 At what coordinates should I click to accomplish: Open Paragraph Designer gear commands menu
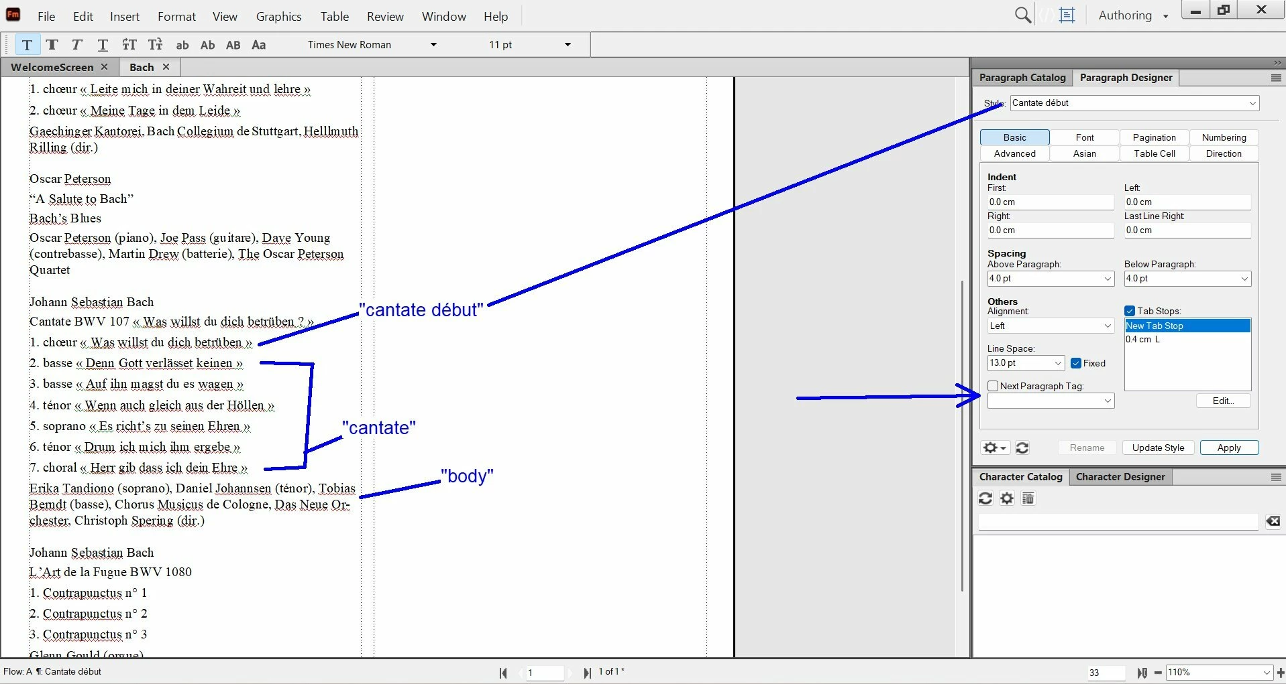pyautogui.click(x=994, y=448)
